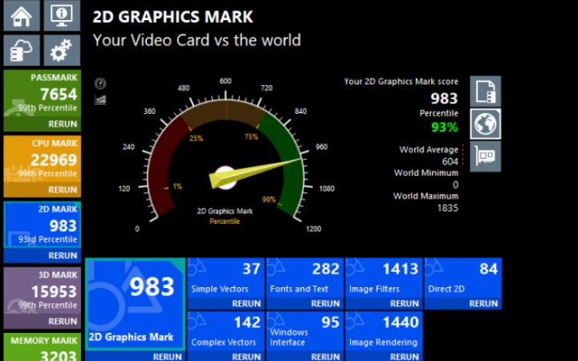Viewport: 578px width, 361px height.
Task: Rerun the 3D Mark test
Action: 63,321
